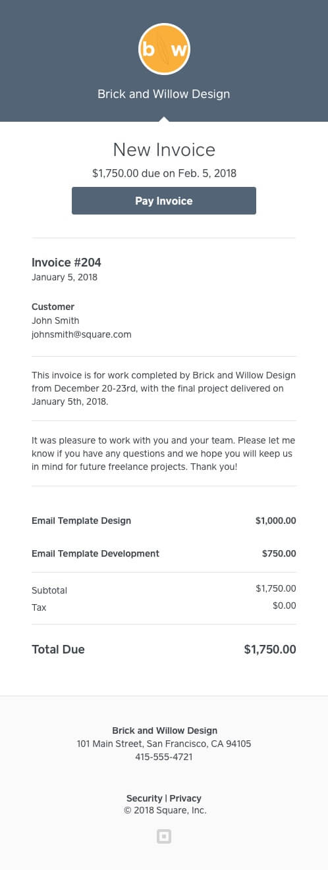
Task: Click the New Invoice heading
Action: point(164,149)
